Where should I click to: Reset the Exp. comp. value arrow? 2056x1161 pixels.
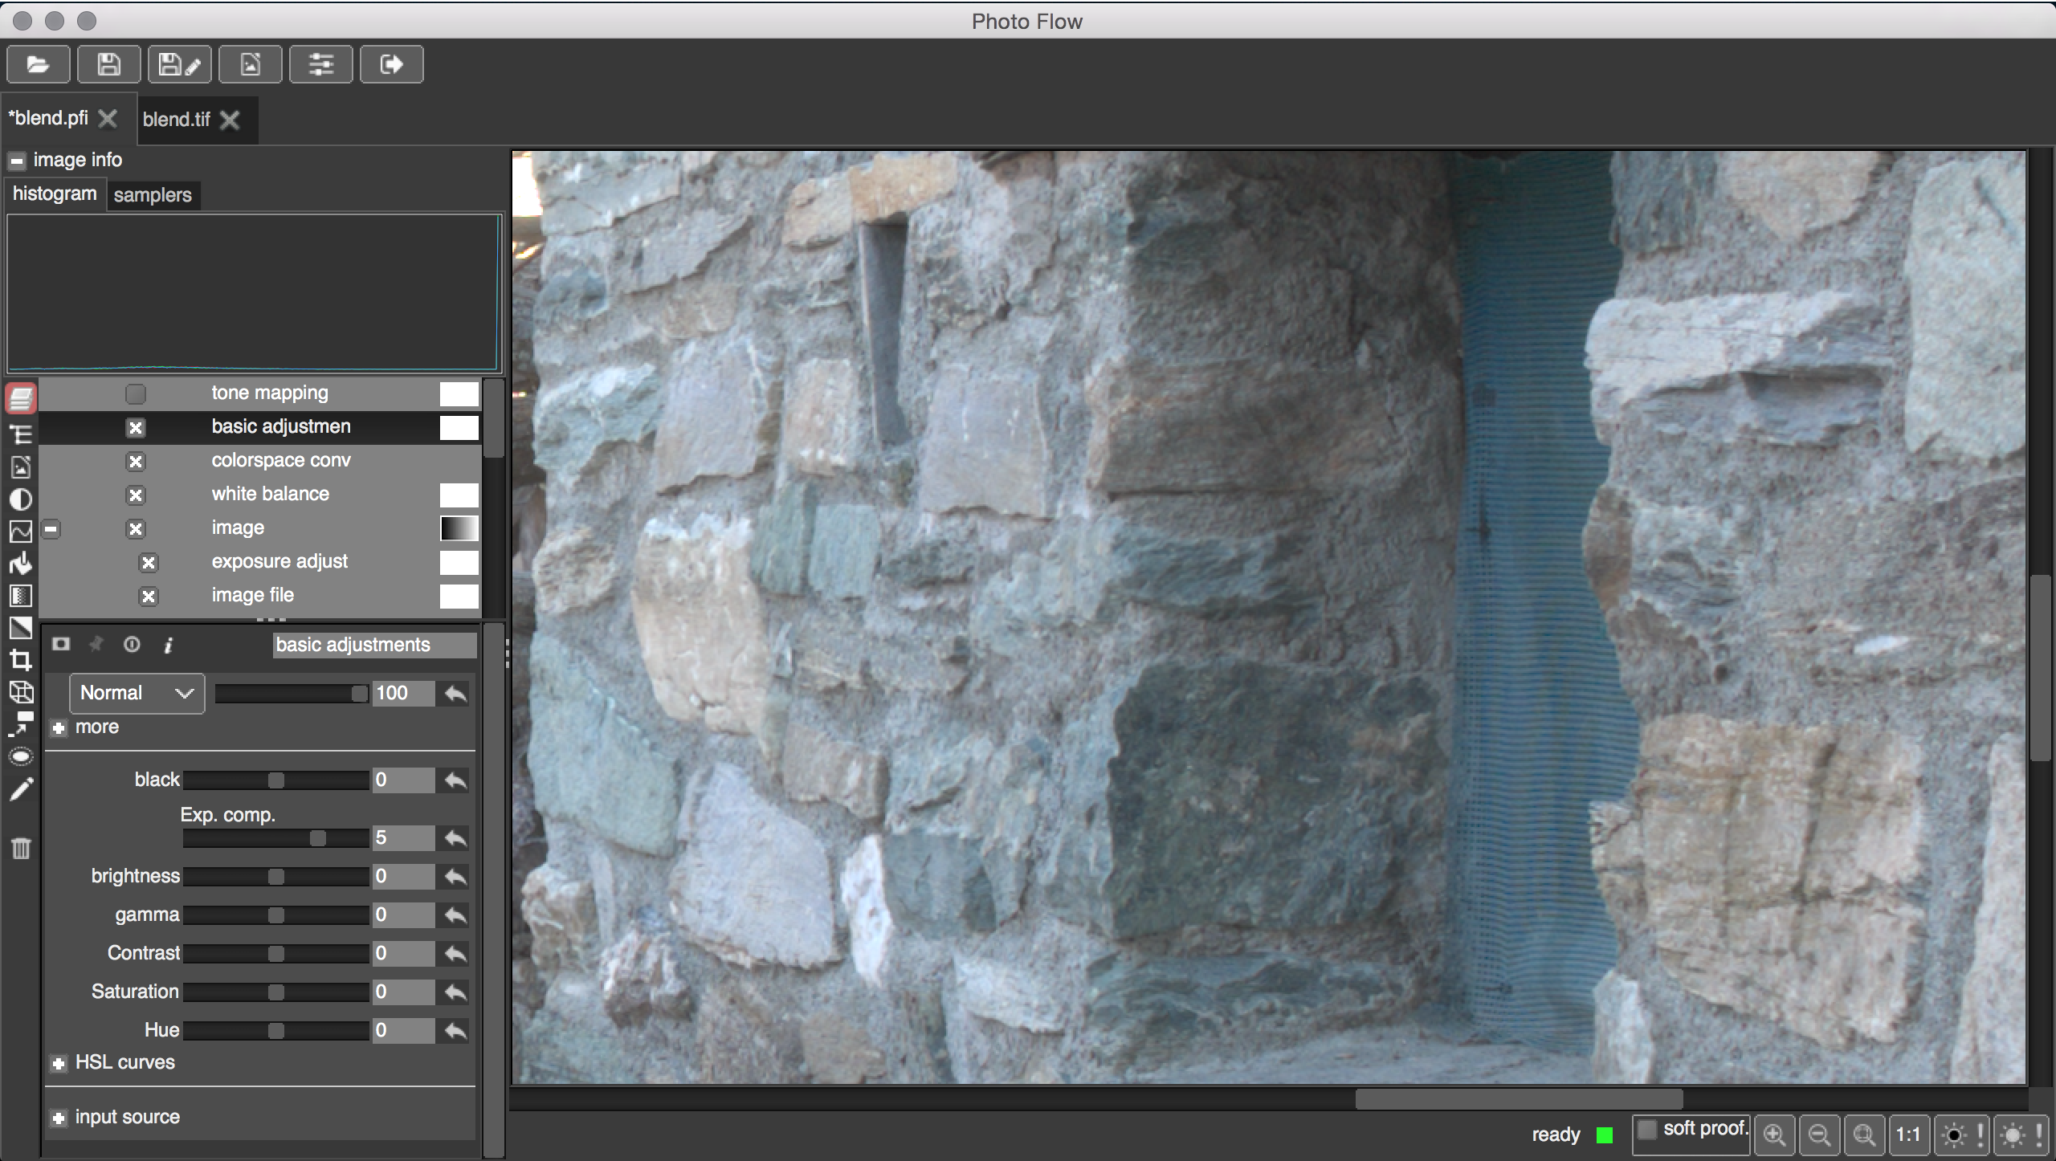coord(455,838)
